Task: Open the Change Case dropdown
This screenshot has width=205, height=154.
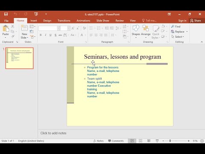Action: pyautogui.click(x=73, y=35)
